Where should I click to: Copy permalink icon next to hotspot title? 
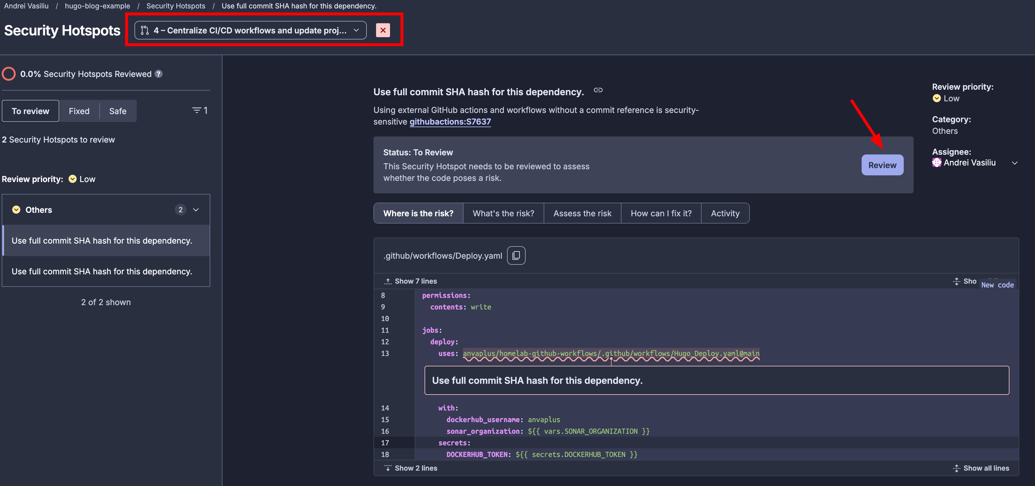pyautogui.click(x=598, y=90)
